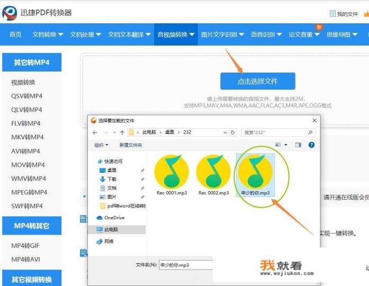This screenshot has height=286, width=369.
Task: Expand 思维导图 menu
Action: (342, 34)
